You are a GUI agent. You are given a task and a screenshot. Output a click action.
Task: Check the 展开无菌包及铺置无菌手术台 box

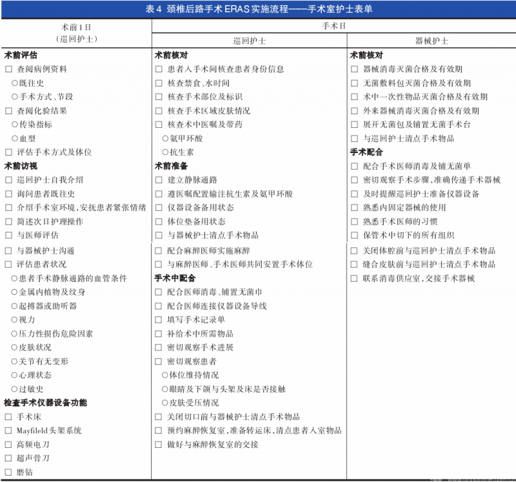[354, 125]
